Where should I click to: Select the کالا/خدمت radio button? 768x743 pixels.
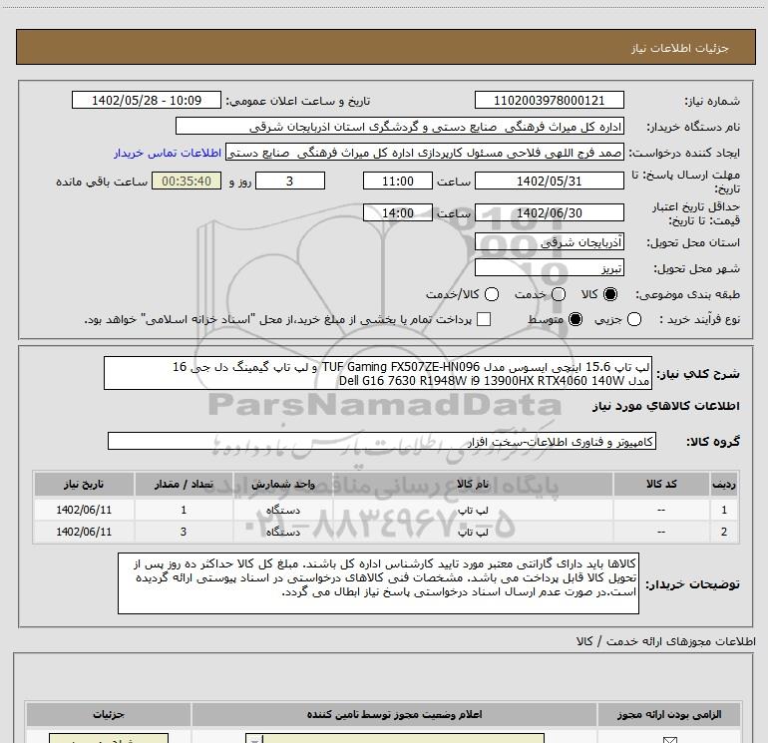[x=492, y=294]
